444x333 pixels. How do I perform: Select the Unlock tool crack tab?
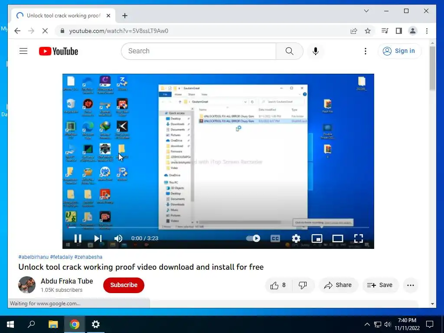(x=63, y=16)
